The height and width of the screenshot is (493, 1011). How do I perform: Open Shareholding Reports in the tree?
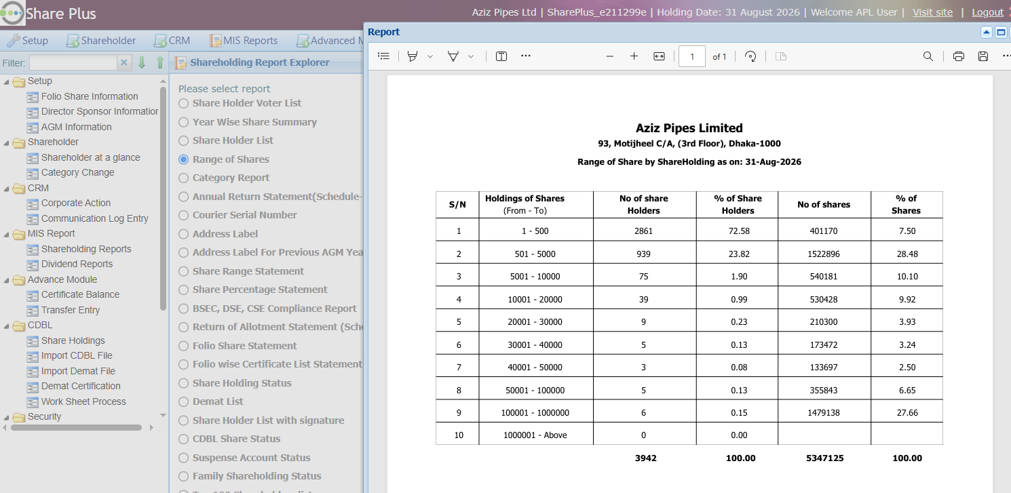tap(86, 249)
